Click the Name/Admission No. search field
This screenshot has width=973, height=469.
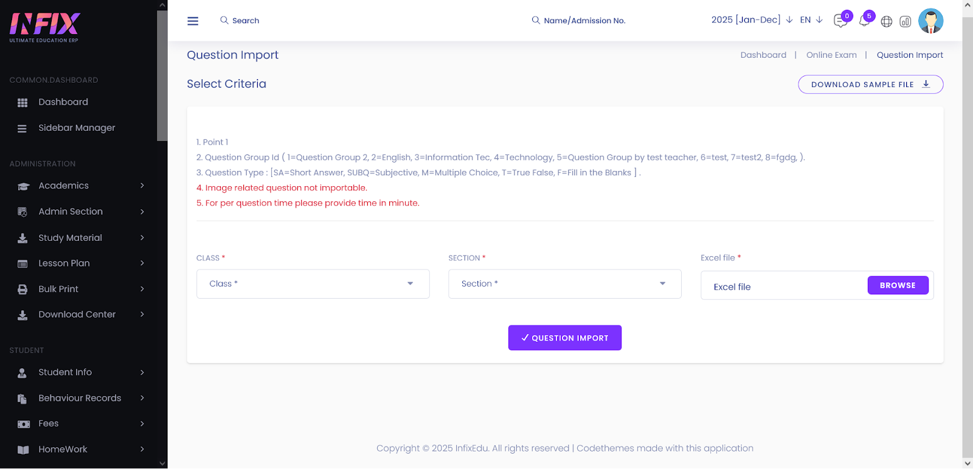click(x=584, y=21)
